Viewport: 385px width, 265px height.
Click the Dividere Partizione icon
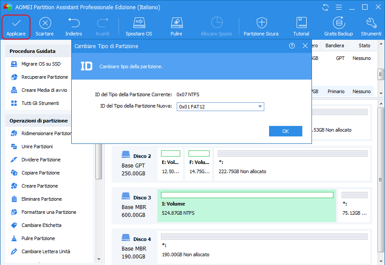pos(14,160)
